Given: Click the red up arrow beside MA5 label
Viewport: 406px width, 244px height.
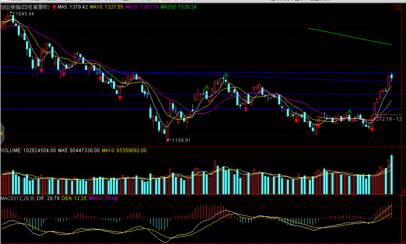Looking at the screenshot, I should (54, 7).
